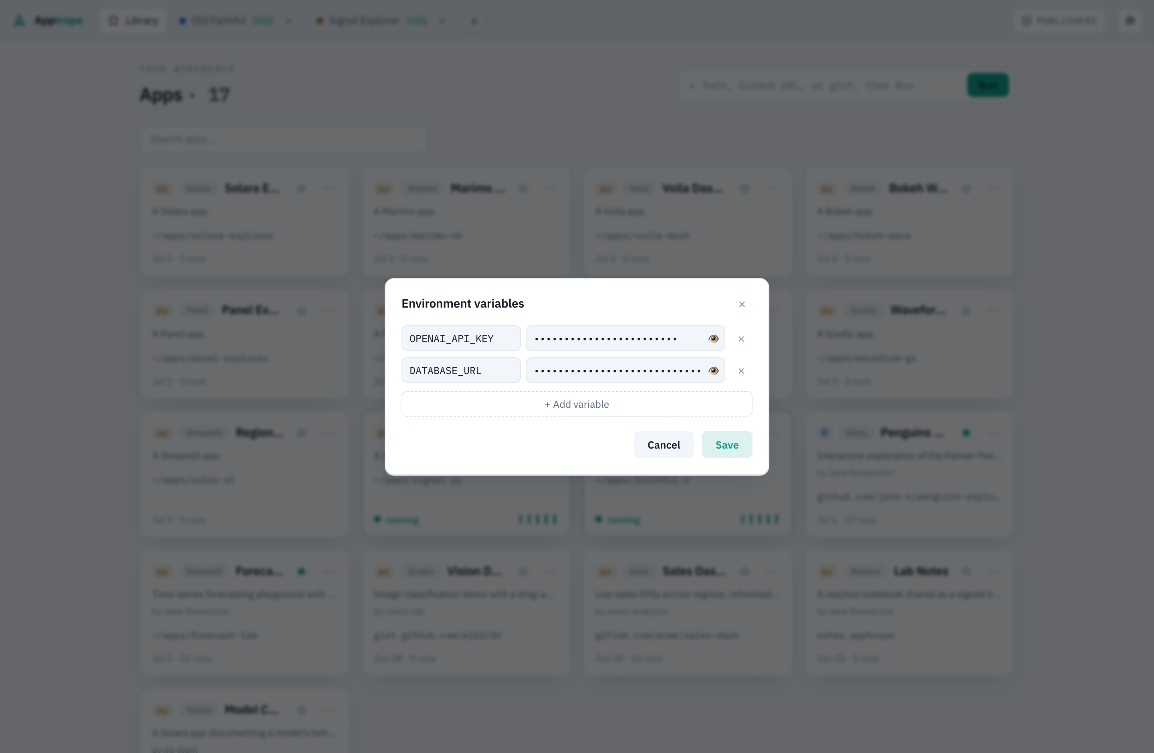Remove the OPENAI_API_KEY variable row

[x=741, y=339]
